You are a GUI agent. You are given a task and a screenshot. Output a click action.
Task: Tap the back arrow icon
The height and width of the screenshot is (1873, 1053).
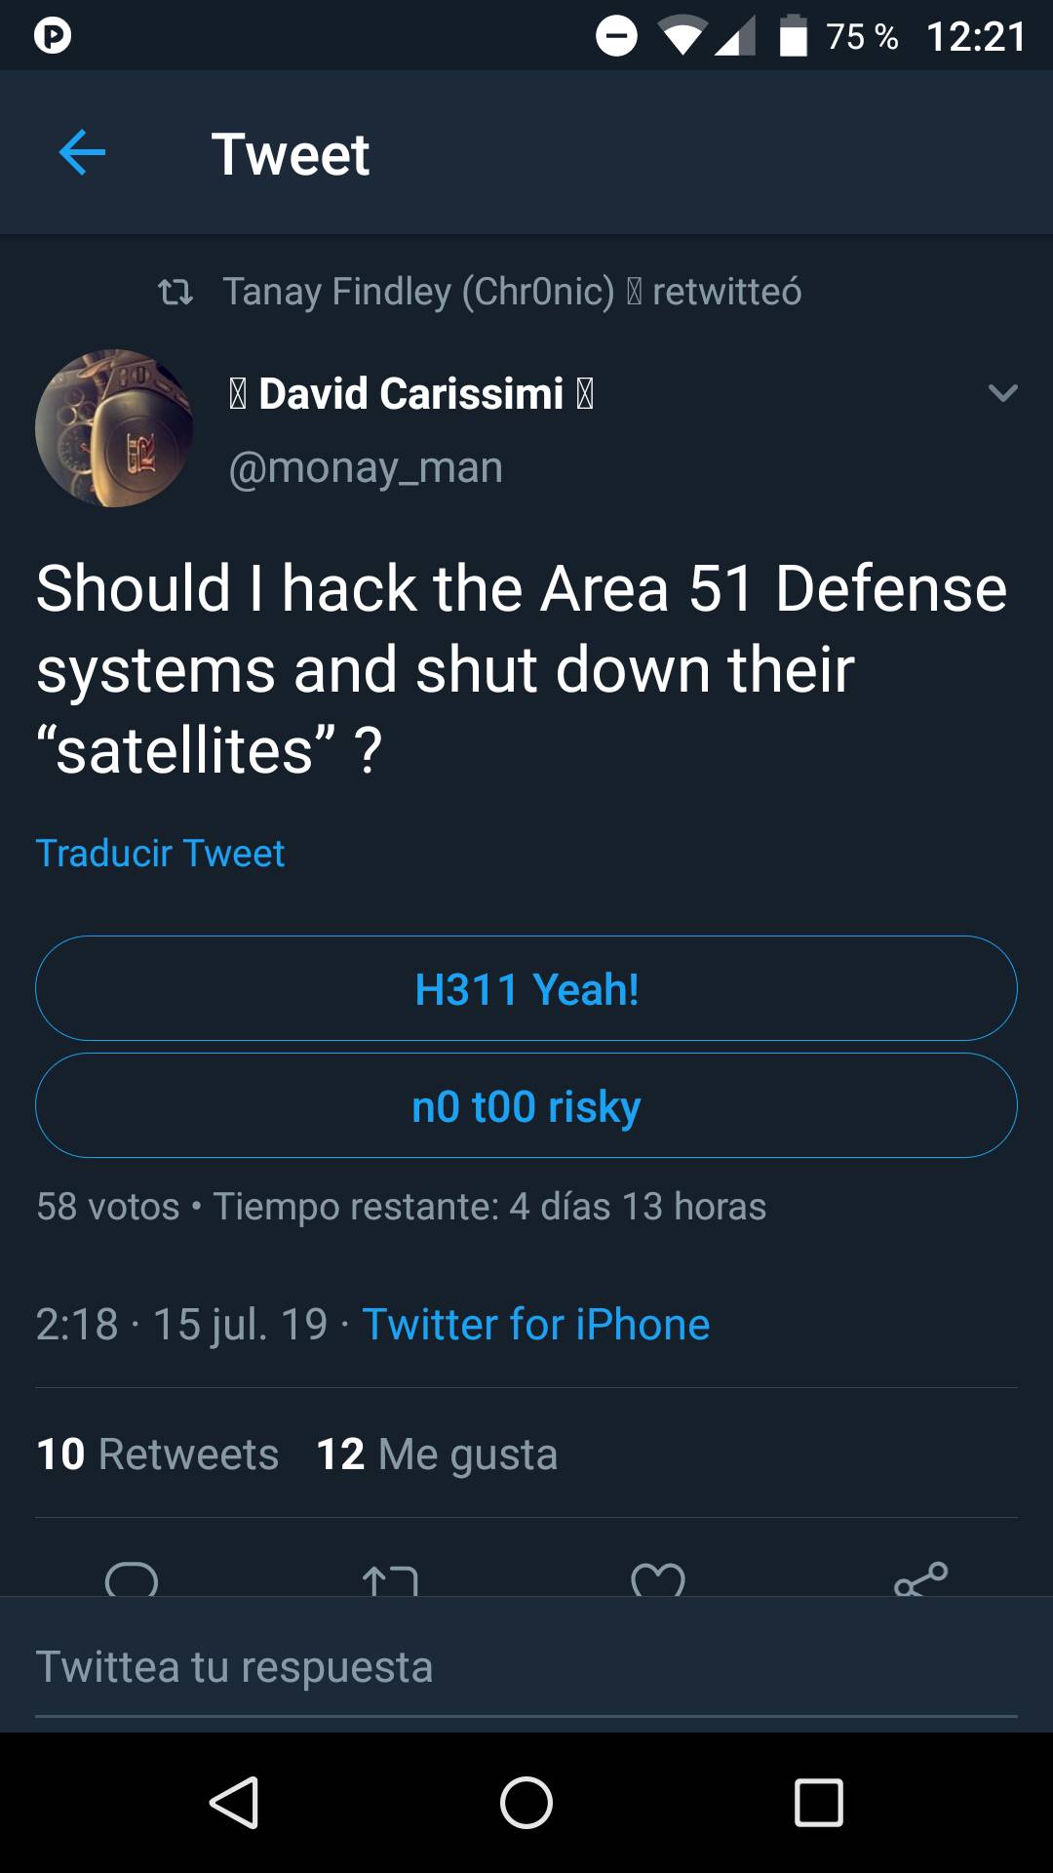[x=82, y=153]
